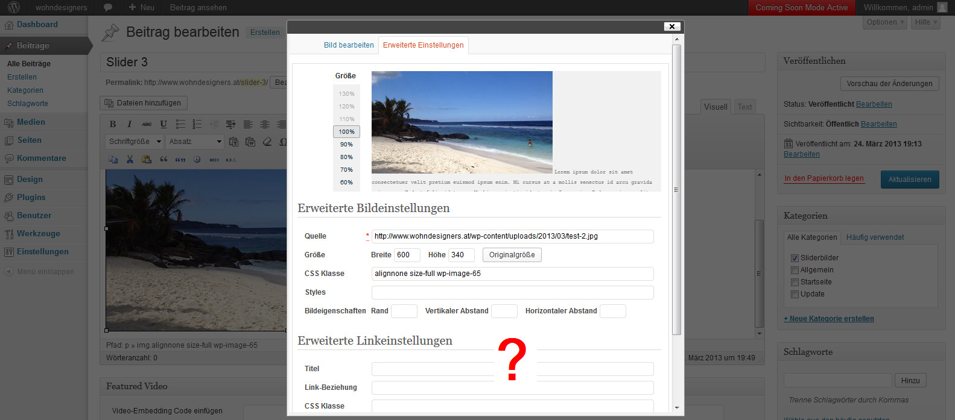Click the Originalgröße button
Viewport: 955px width, 420px height.
pos(512,255)
